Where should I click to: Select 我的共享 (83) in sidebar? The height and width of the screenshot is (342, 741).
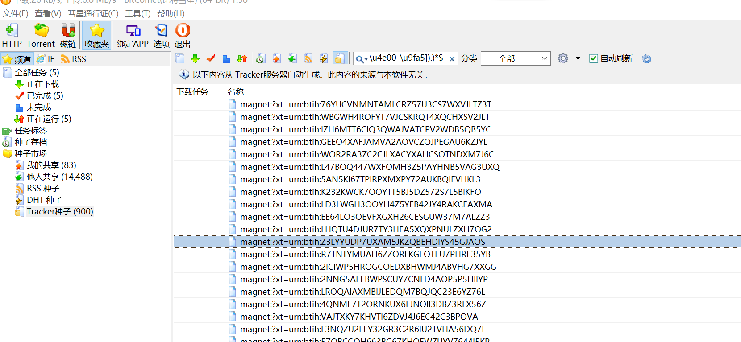(x=51, y=165)
